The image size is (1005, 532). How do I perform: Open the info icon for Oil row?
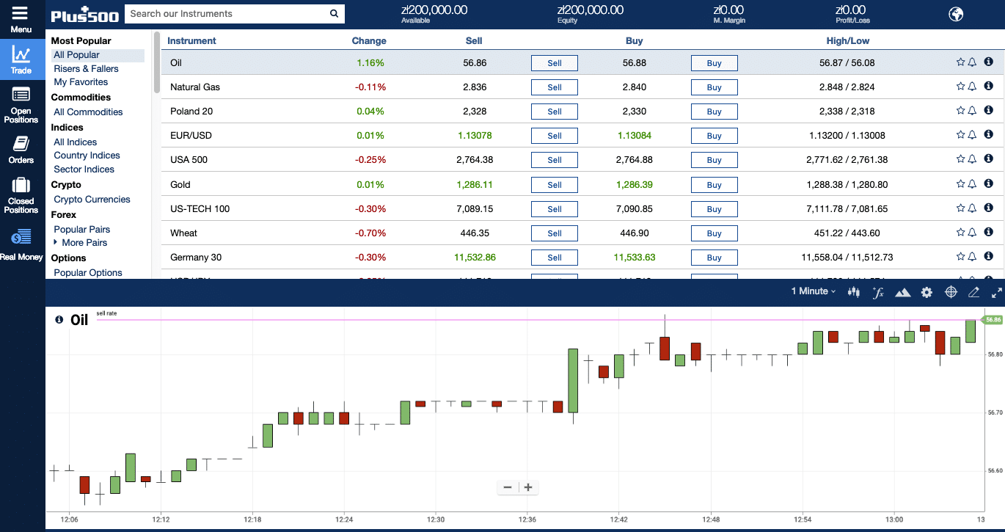coord(988,62)
